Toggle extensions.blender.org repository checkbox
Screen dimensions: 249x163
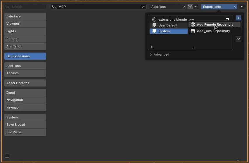[x=227, y=19]
